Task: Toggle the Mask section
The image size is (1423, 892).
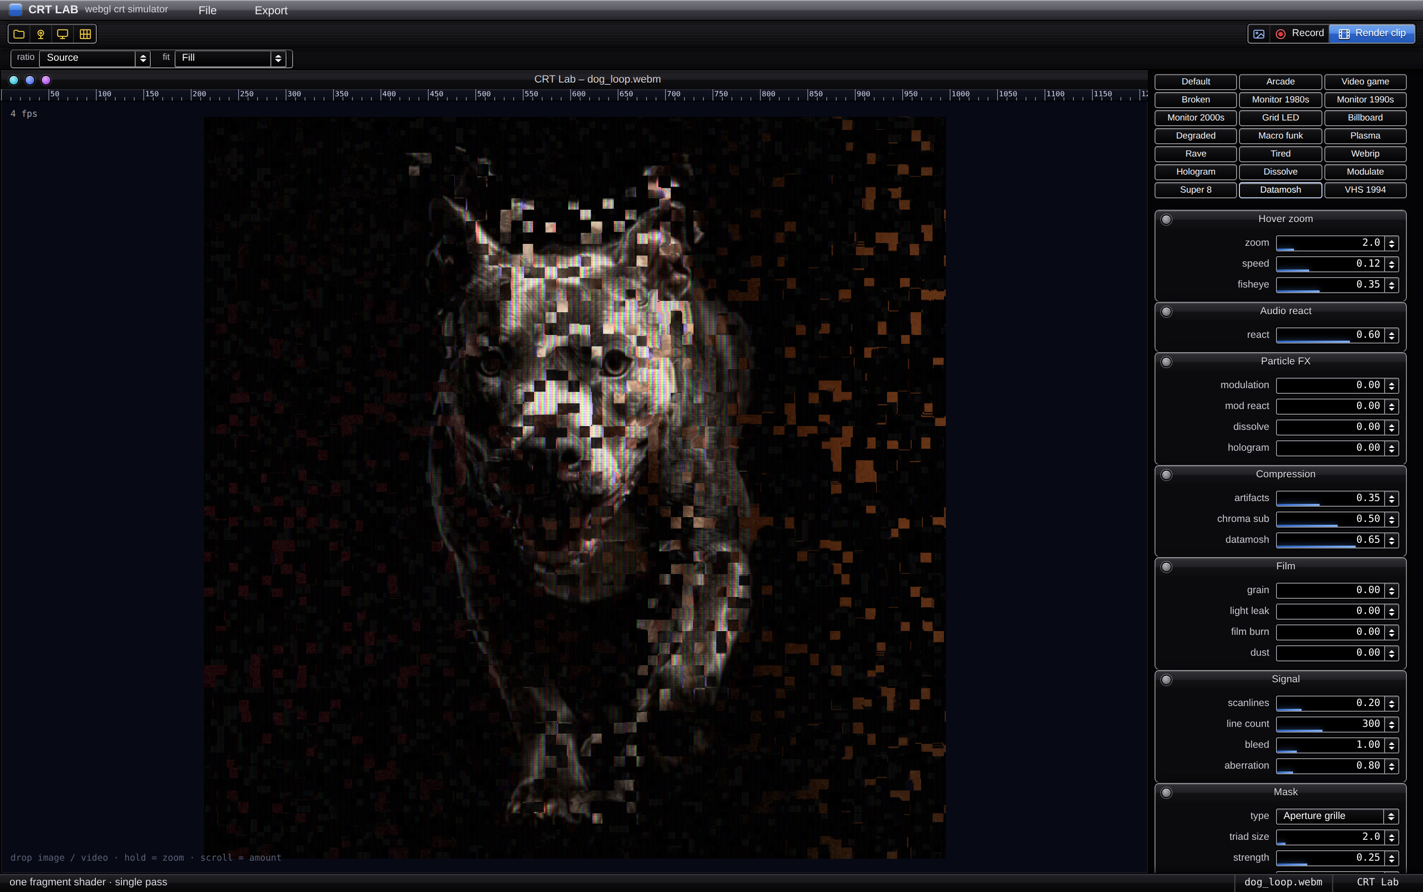Action: (1166, 793)
